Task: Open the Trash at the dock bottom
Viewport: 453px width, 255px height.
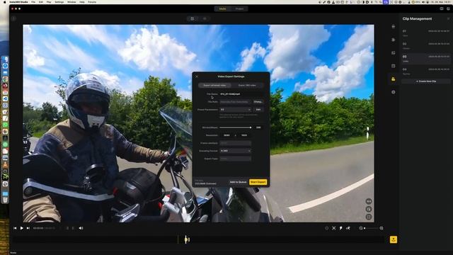Action: point(5,200)
